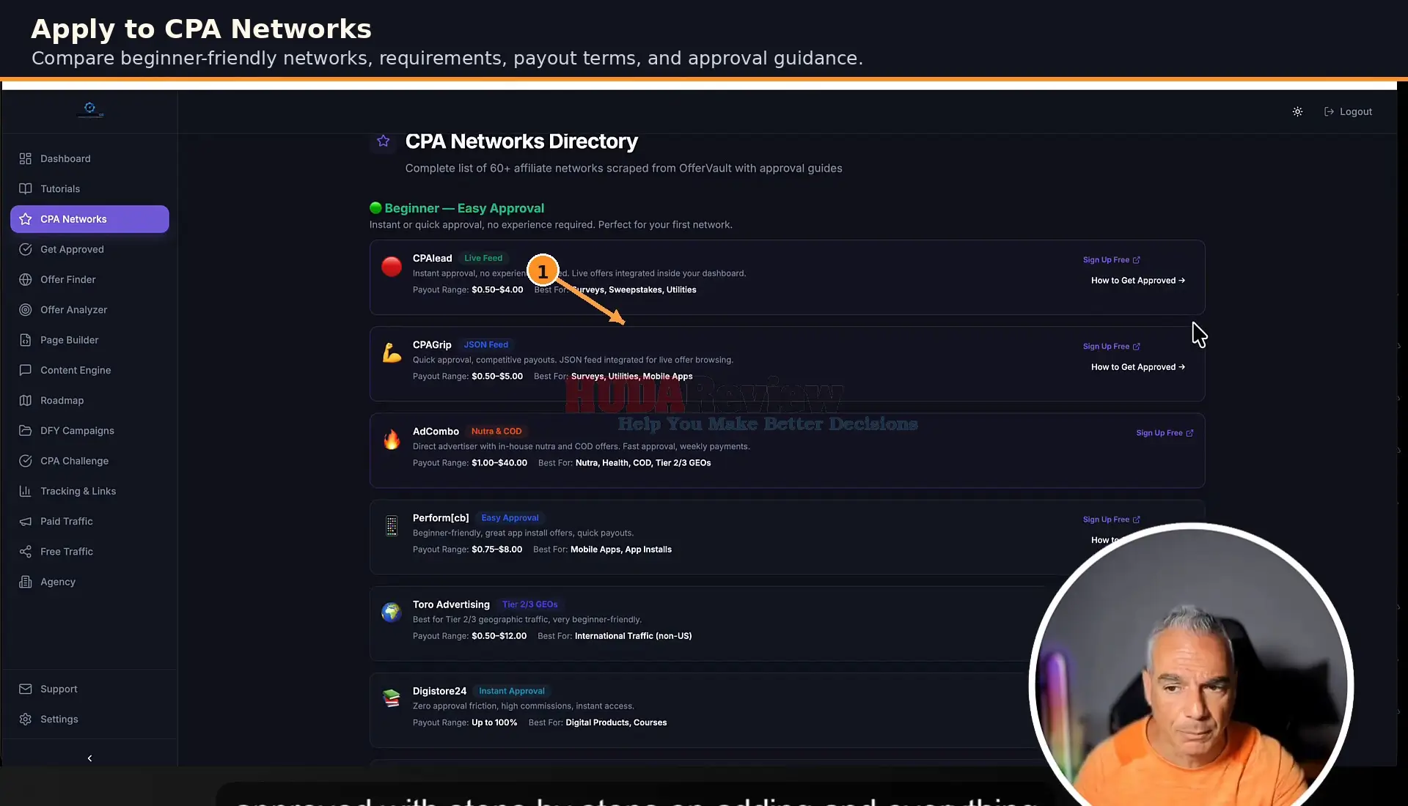Open Content Engine in sidebar
Image resolution: width=1408 pixels, height=806 pixels.
click(x=89, y=370)
